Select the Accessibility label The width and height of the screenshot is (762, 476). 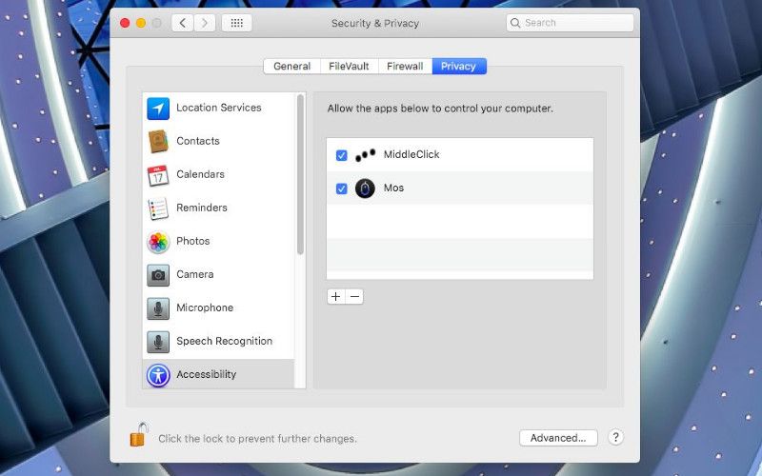(206, 374)
